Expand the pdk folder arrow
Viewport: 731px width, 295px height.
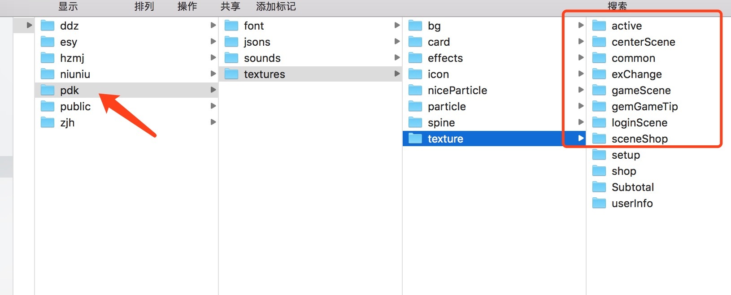pos(213,90)
